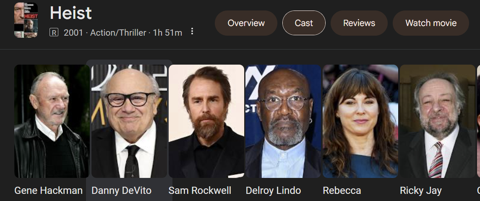
Task: Select the Delroy Lindo name link
Action: [273, 191]
